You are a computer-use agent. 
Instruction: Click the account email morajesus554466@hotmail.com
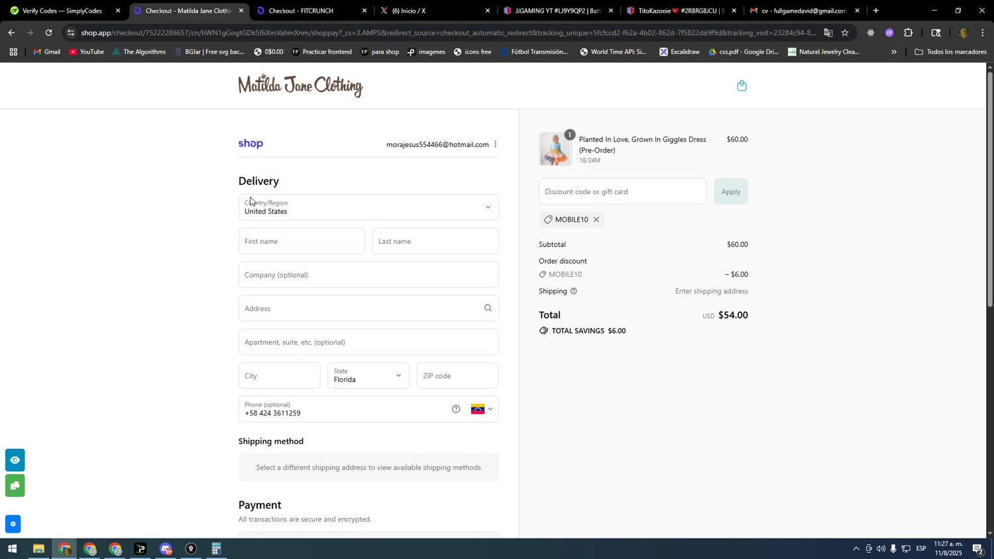point(437,144)
